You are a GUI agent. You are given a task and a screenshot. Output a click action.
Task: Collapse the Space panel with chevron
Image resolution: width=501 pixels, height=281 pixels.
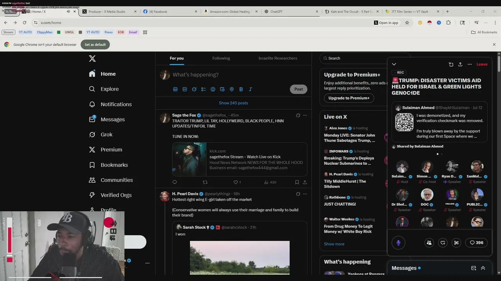click(x=394, y=64)
